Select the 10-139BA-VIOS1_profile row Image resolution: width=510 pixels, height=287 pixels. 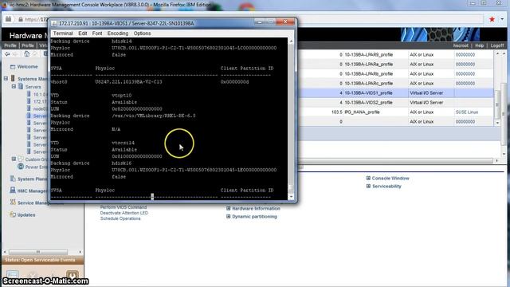point(396,92)
